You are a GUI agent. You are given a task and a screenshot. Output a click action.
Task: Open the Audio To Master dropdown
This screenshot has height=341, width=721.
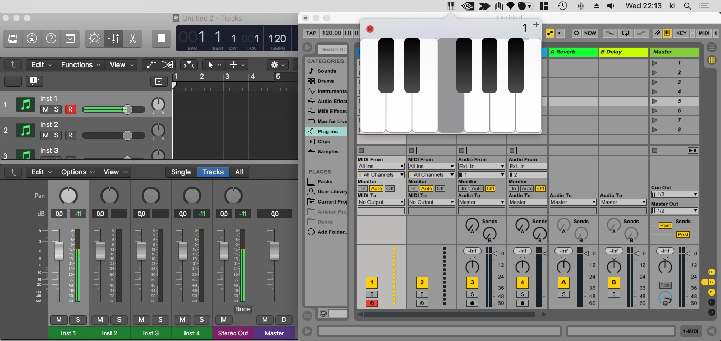481,201
